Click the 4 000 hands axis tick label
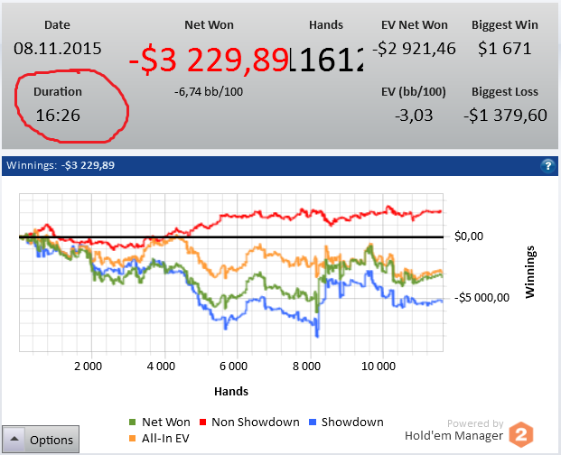 [161, 366]
